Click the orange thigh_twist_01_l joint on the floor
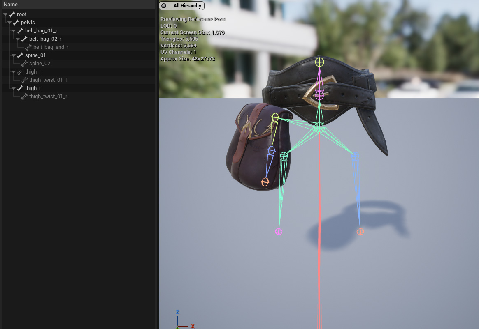 (x=360, y=232)
